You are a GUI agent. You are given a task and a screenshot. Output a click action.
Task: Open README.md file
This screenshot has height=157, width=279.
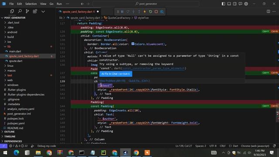[x=15, y=128]
